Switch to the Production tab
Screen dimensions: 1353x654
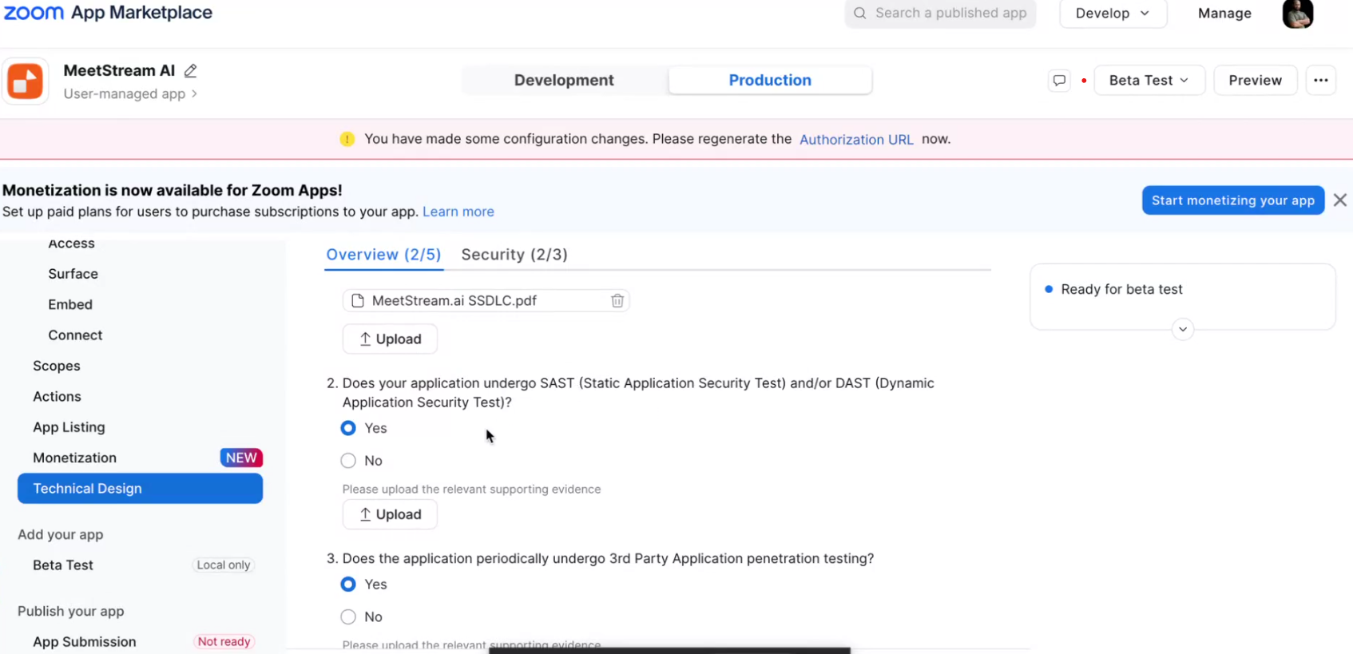(770, 81)
